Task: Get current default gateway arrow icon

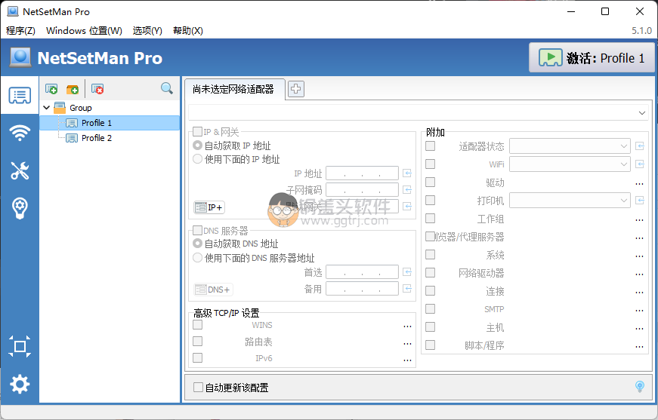Action: (407, 206)
